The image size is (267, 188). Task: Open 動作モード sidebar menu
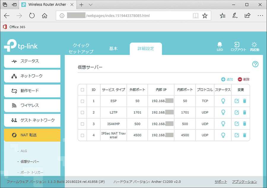click(x=32, y=91)
